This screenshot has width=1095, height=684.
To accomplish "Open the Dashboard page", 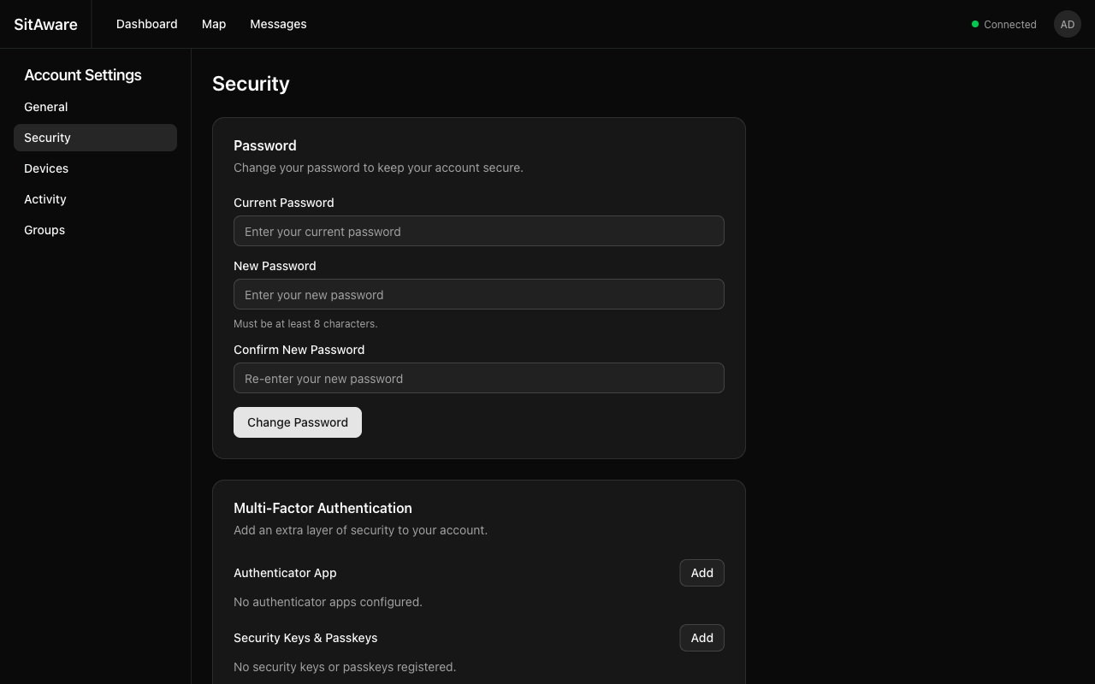I will [146, 24].
